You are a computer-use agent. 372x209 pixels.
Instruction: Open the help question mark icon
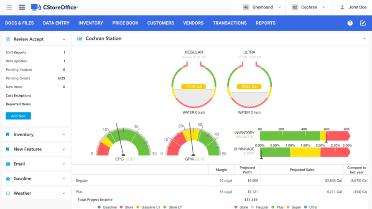(x=350, y=23)
